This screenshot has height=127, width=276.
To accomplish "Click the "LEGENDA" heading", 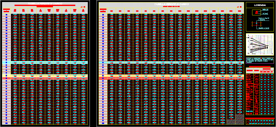I will (x=260, y=5).
